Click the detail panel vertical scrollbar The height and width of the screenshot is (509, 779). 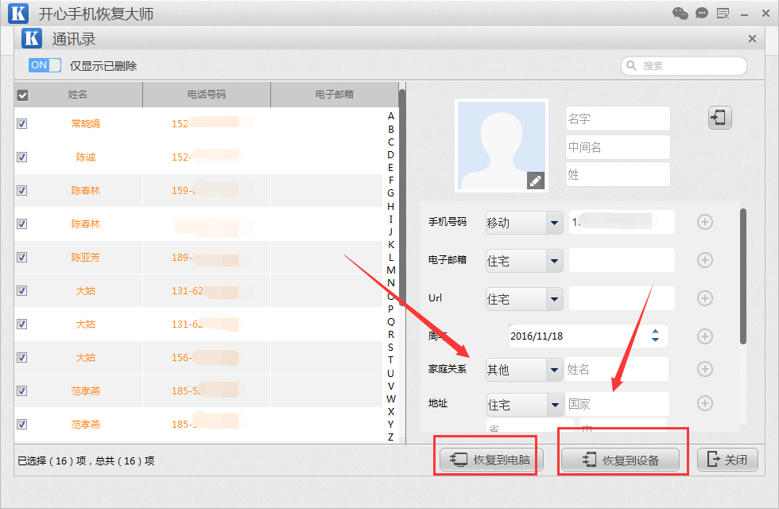[742, 277]
